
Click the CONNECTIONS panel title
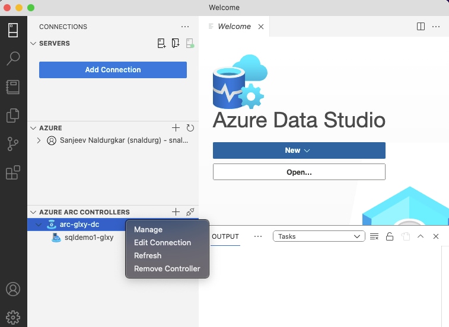(x=63, y=27)
